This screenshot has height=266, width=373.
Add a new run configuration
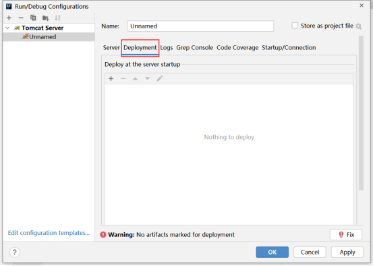[x=9, y=18]
